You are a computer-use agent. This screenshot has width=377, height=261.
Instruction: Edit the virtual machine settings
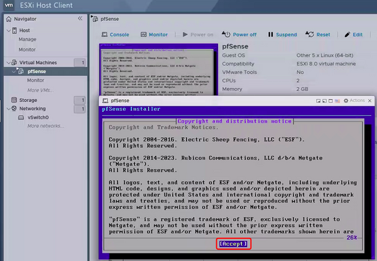click(353, 35)
